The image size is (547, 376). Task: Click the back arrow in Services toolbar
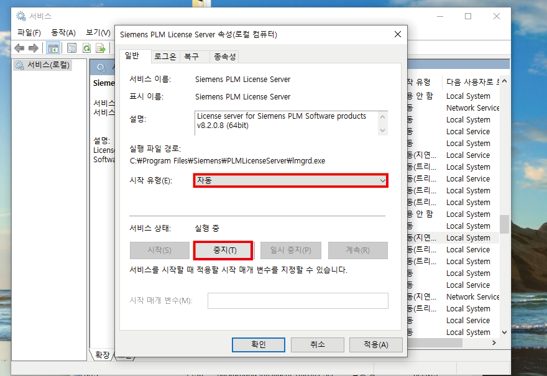coord(19,48)
